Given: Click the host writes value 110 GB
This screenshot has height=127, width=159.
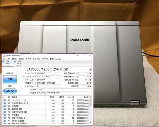Looking at the screenshot, I should point(85,77).
